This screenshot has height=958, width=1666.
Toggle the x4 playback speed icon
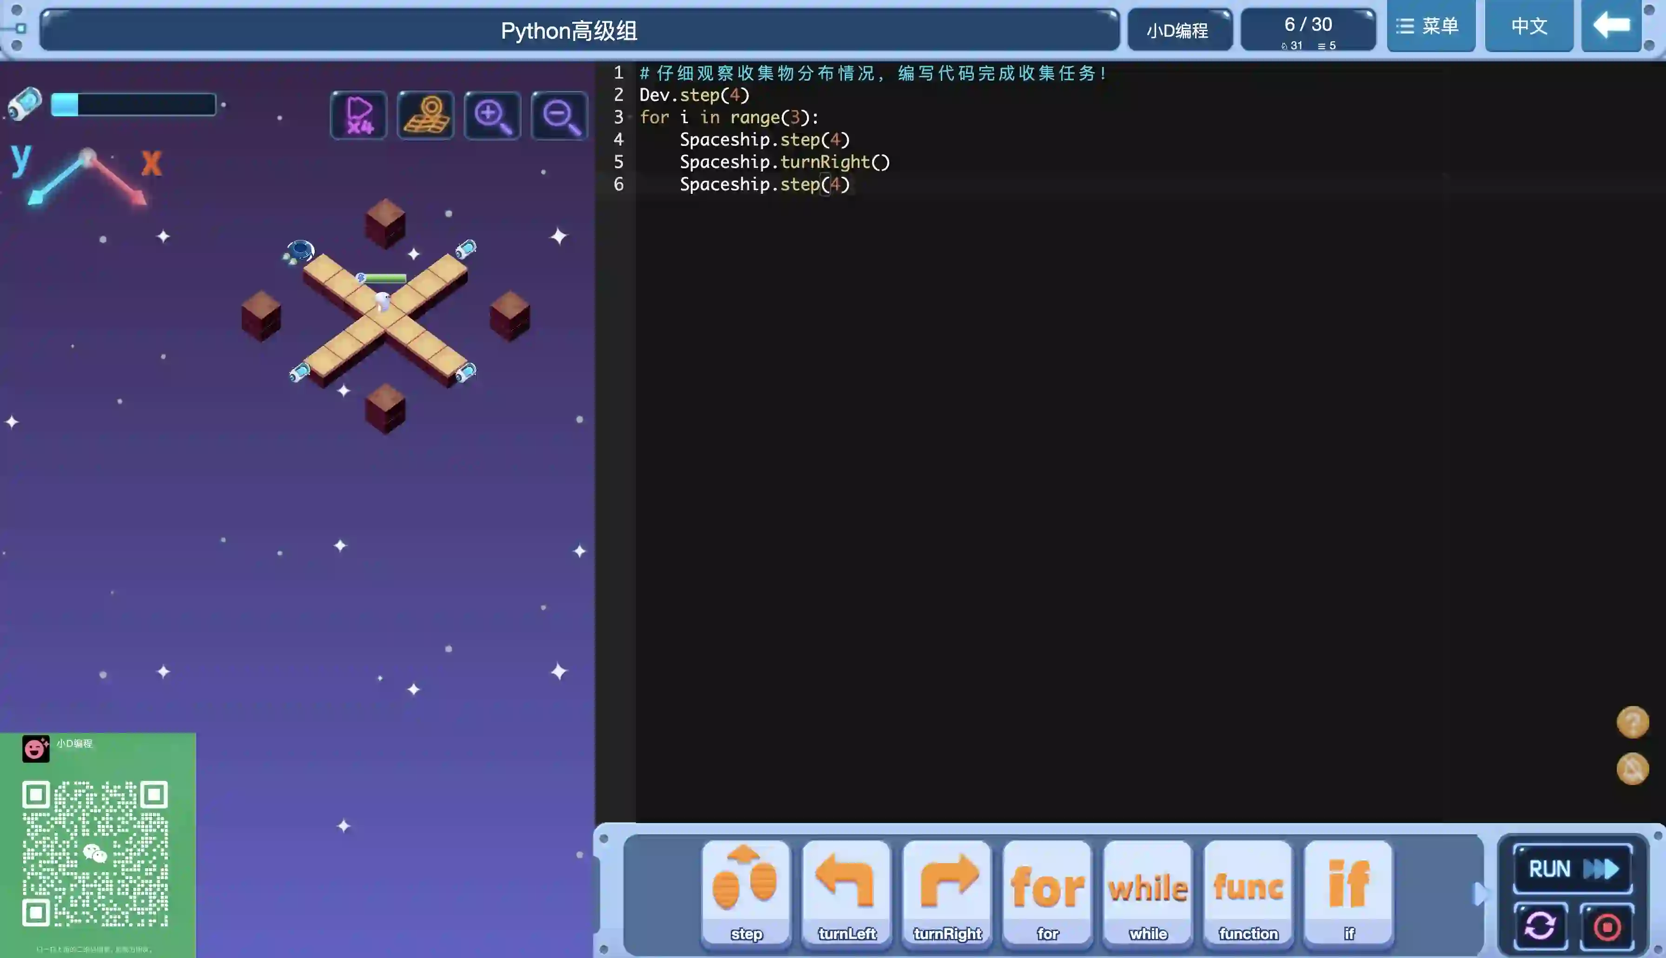[x=359, y=116]
